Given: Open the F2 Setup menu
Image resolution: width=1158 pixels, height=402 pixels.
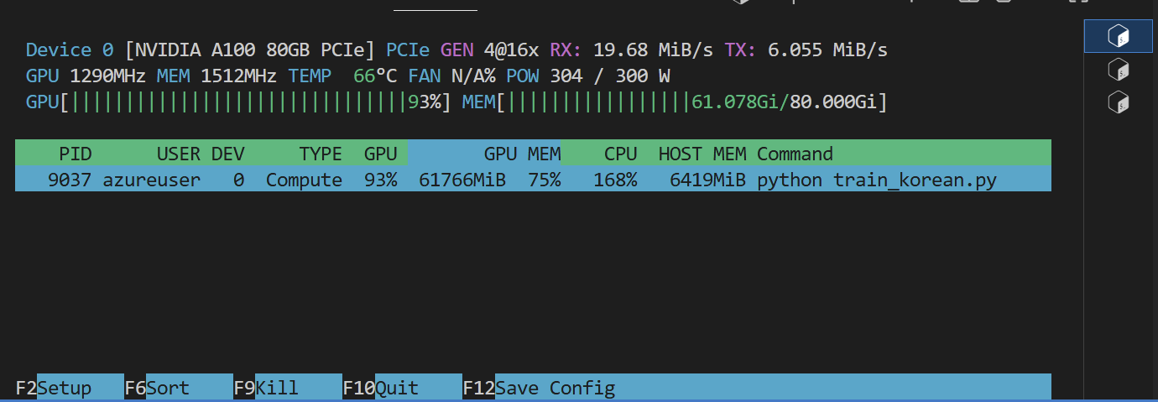Looking at the screenshot, I should [x=64, y=388].
